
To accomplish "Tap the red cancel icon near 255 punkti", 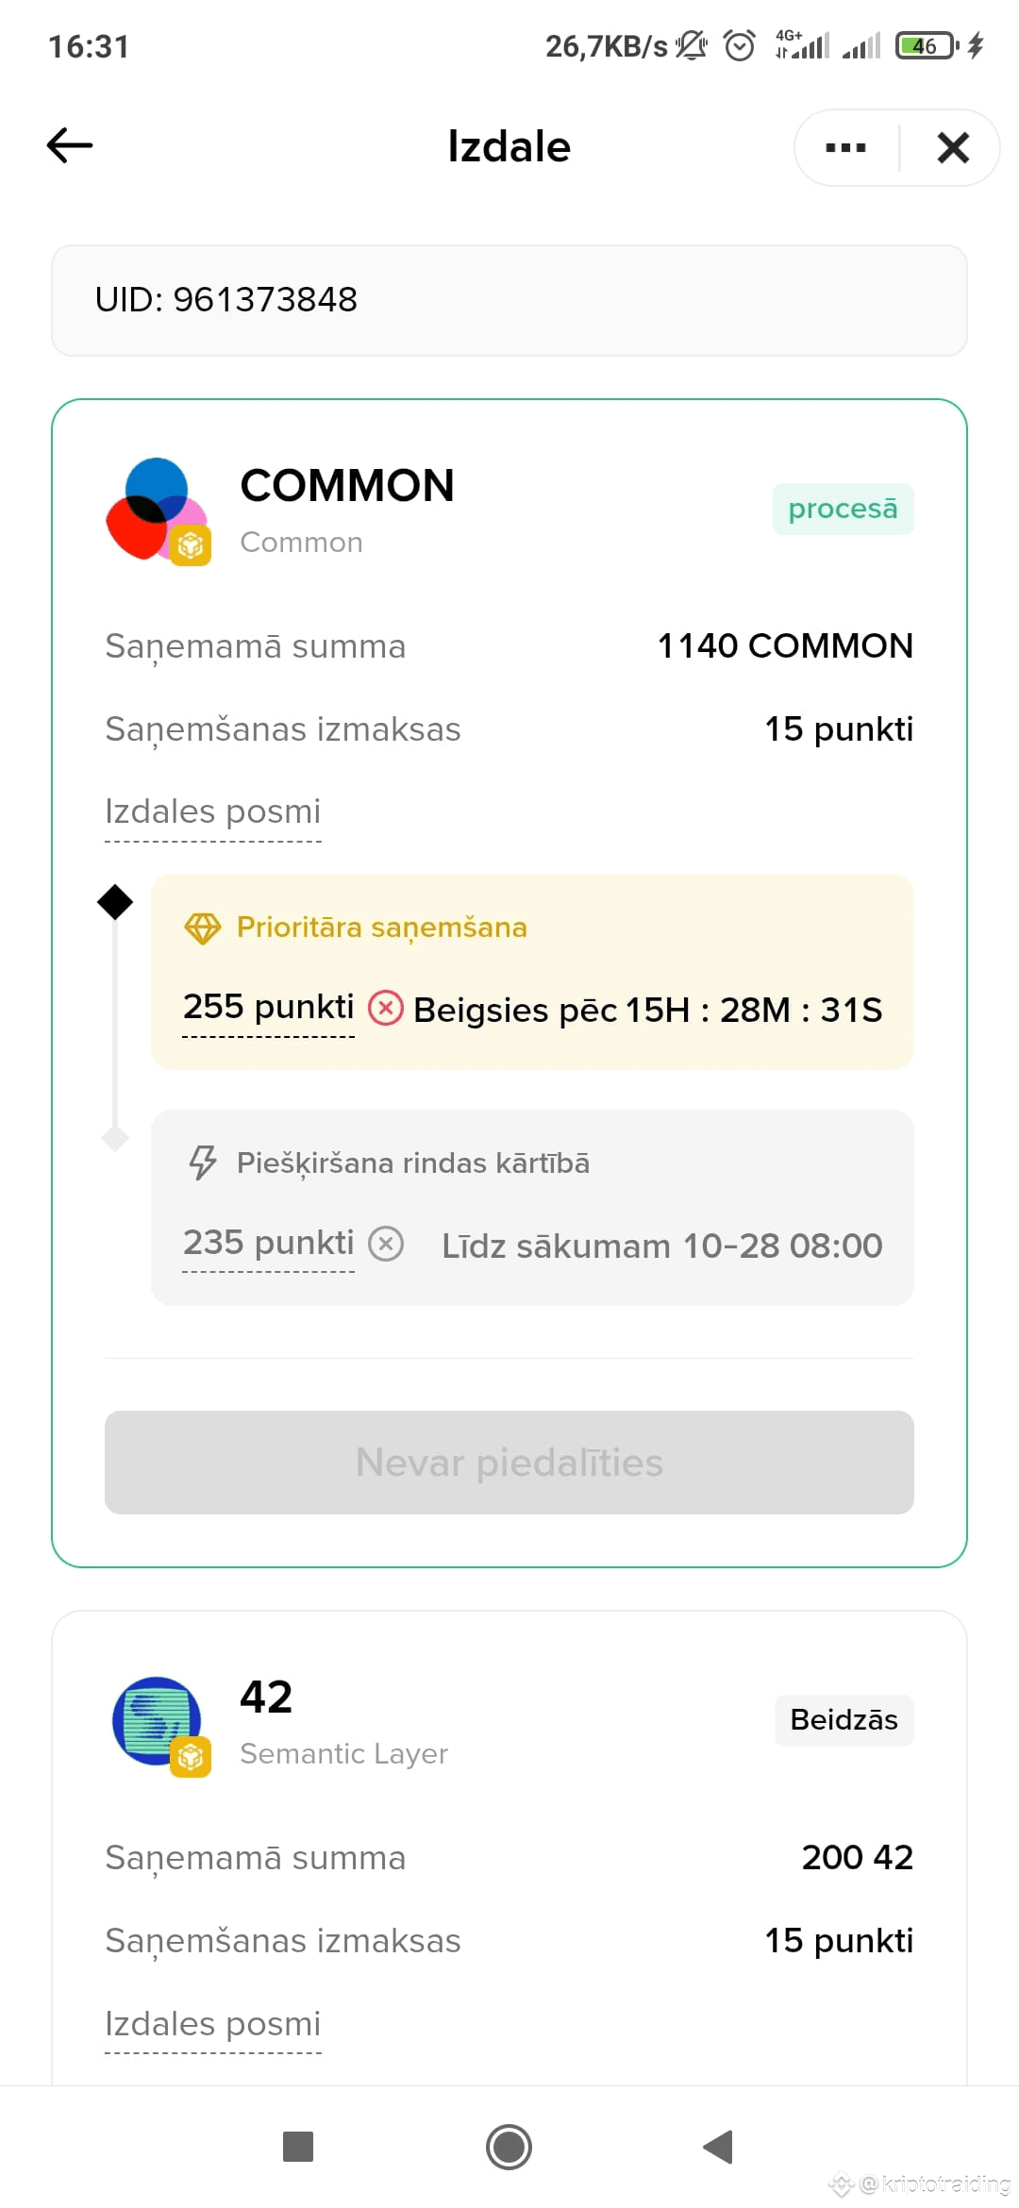I will [x=385, y=1009].
